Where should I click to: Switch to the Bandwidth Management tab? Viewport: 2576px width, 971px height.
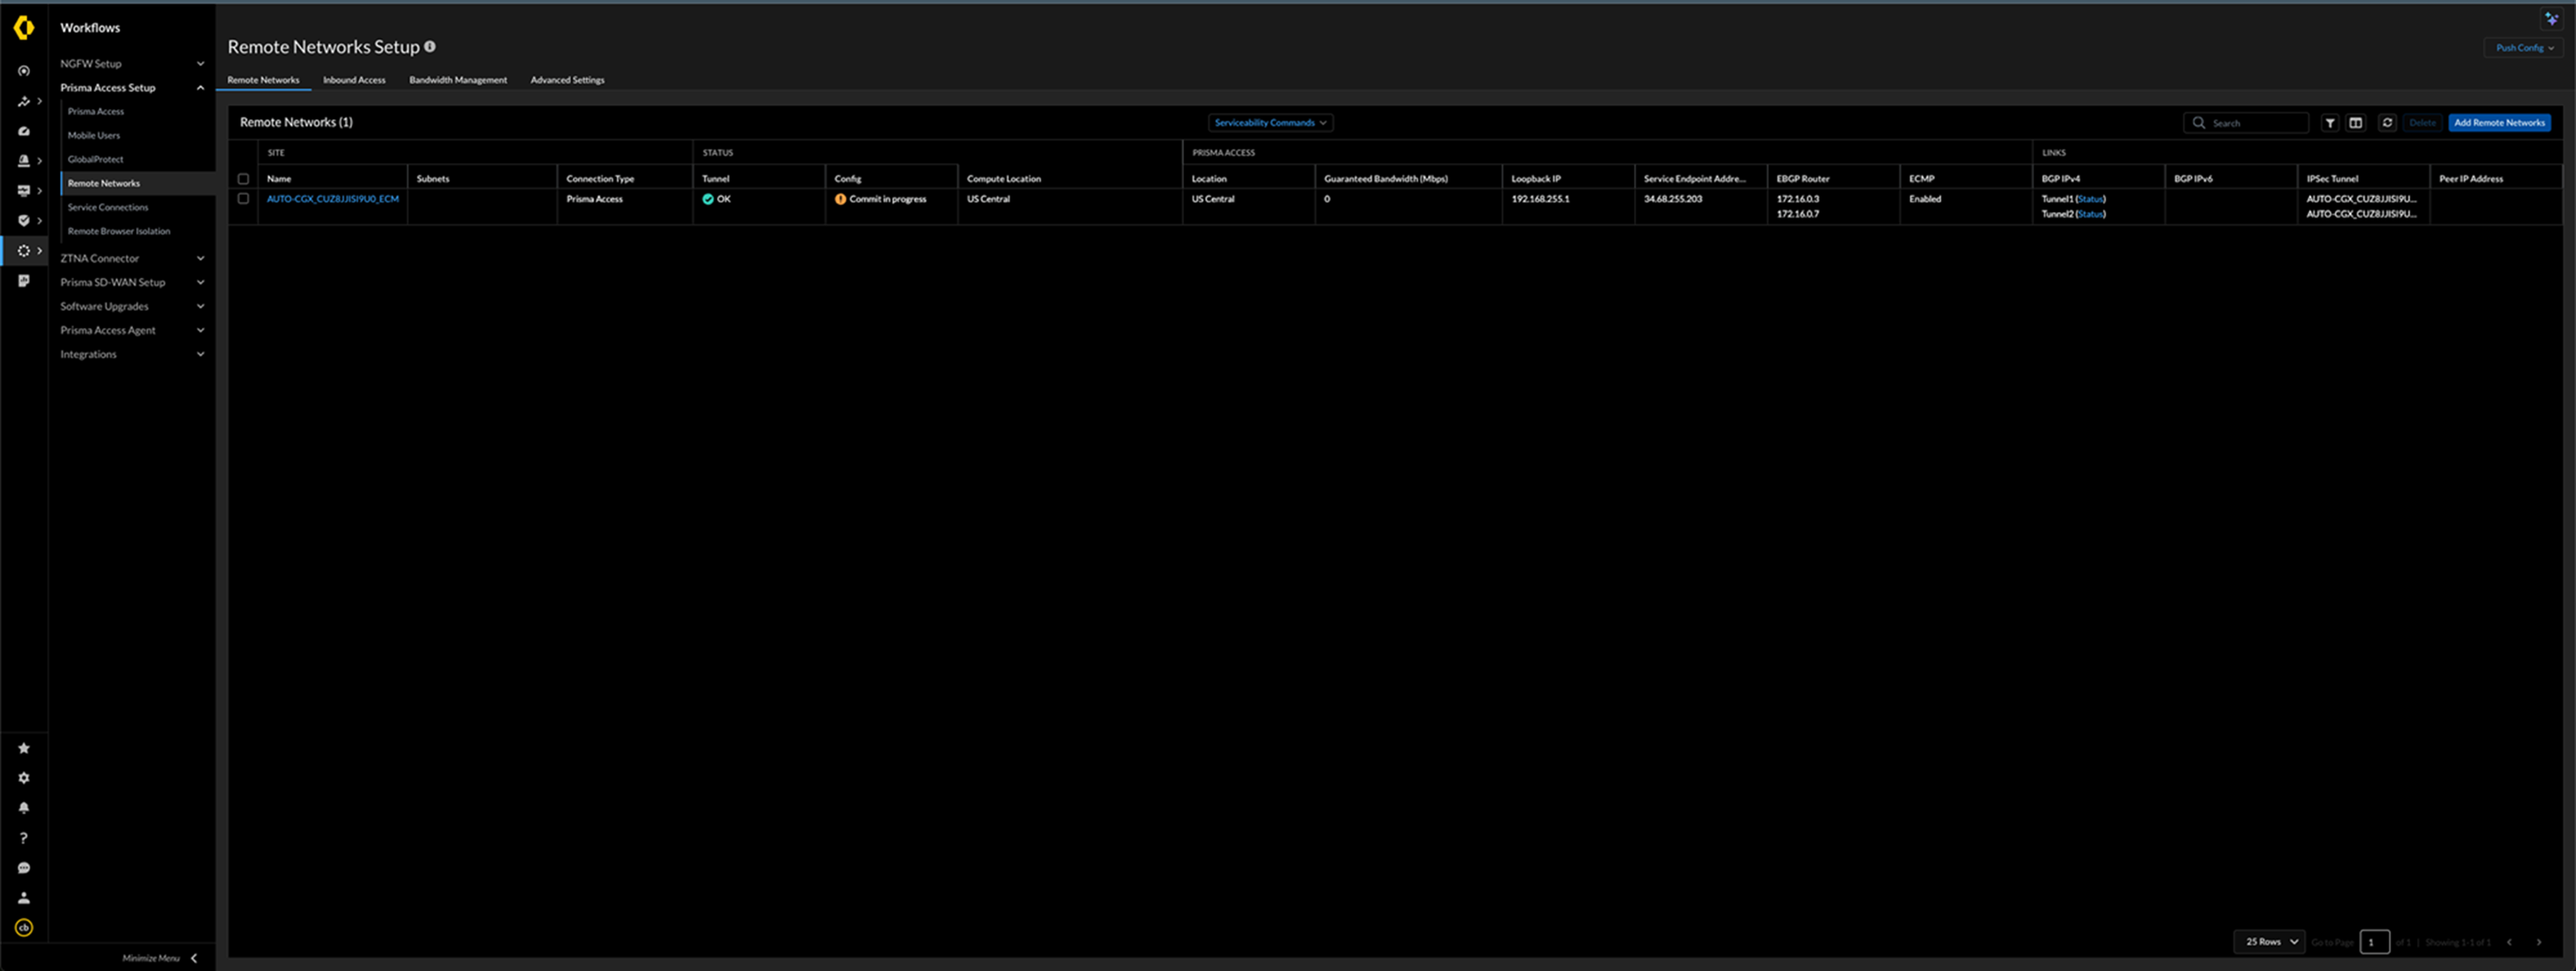(x=458, y=80)
